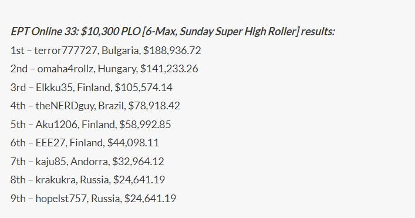This screenshot has height=218, width=415.
Task: Click the 2nd place omaha4rollz line
Action: tap(104, 69)
